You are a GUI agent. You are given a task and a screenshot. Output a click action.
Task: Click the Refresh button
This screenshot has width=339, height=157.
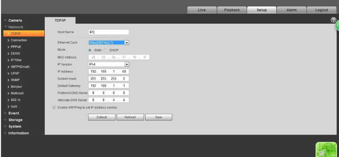pyautogui.click(x=130, y=117)
